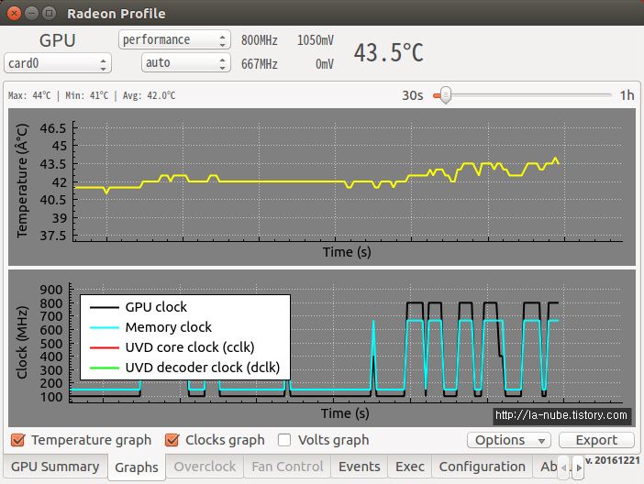Screen dimensions: 644x484
Task: Click the Max: 44°C statistics text
Action: point(29,95)
